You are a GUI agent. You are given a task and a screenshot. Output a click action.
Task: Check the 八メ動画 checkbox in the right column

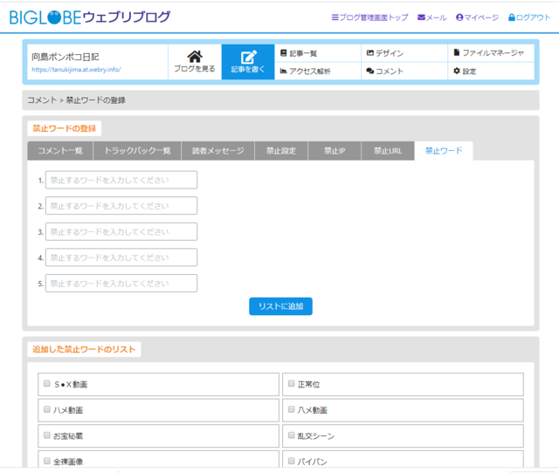[x=291, y=409]
